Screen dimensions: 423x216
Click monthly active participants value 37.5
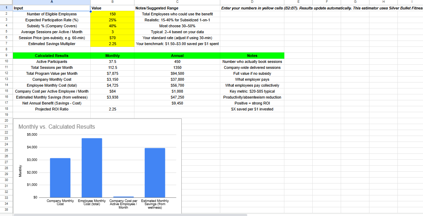tap(112, 62)
